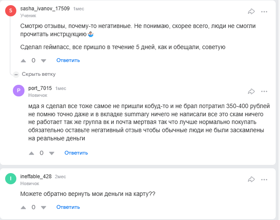Click the username ineffable_428

click(x=36, y=177)
